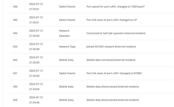
Task: Click the 21:54:46 timestamp cell
Action: pyautogui.click(x=36, y=100)
